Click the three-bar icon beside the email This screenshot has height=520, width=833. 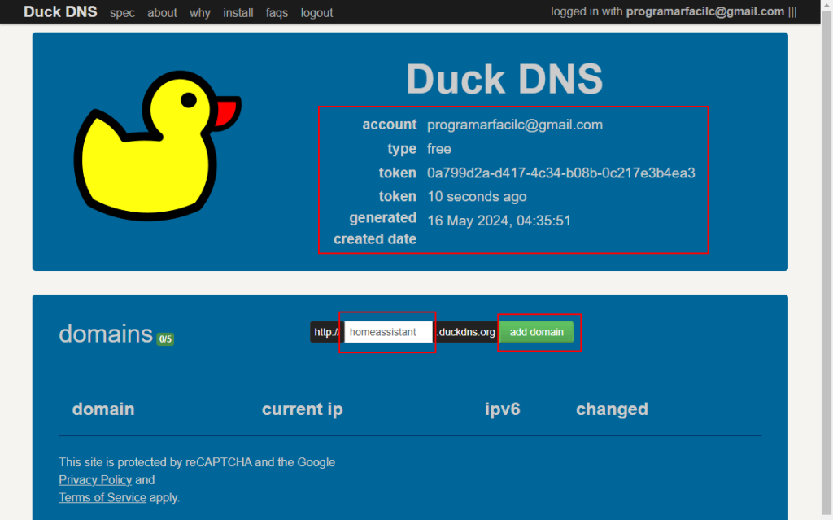pyautogui.click(x=792, y=12)
